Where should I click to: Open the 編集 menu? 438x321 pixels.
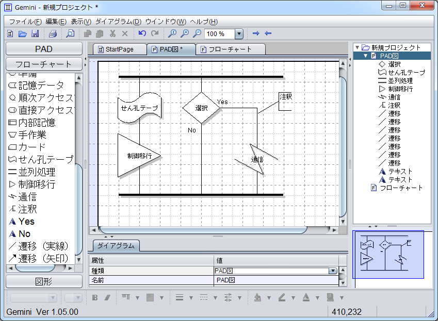pyautogui.click(x=56, y=22)
